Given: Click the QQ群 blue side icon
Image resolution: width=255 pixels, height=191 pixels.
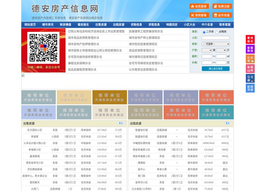Looking at the screenshot, I should coord(250,79).
